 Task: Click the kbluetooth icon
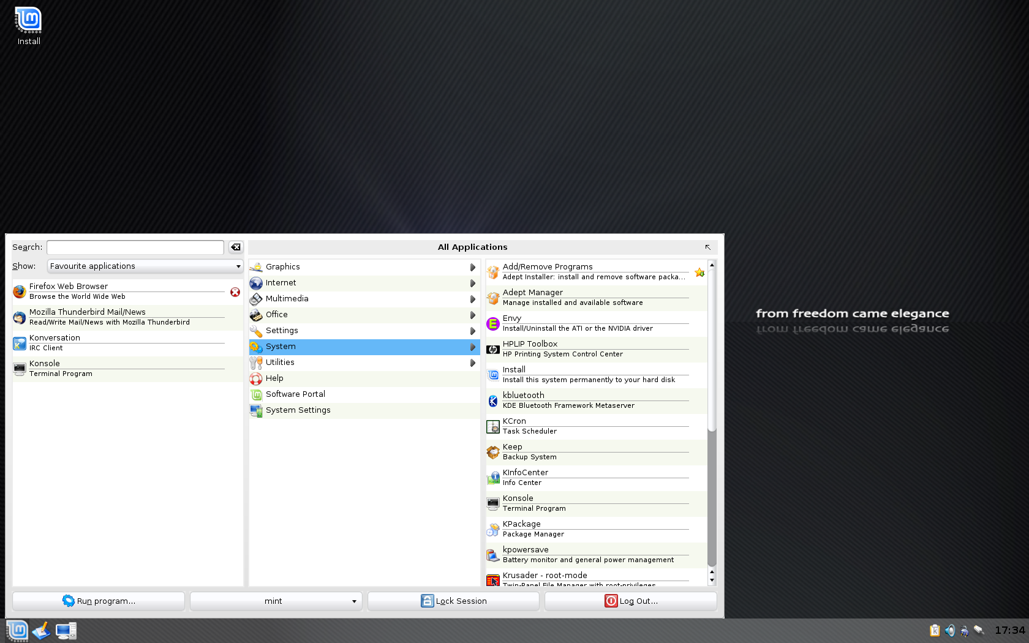coord(493,400)
